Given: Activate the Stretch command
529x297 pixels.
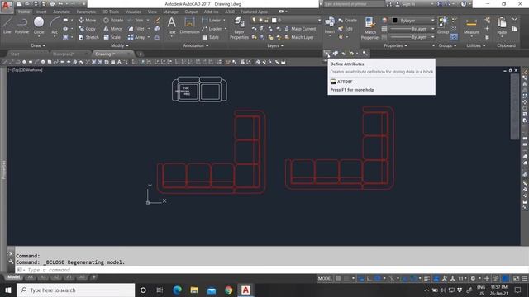Looking at the screenshot, I should pos(88,37).
